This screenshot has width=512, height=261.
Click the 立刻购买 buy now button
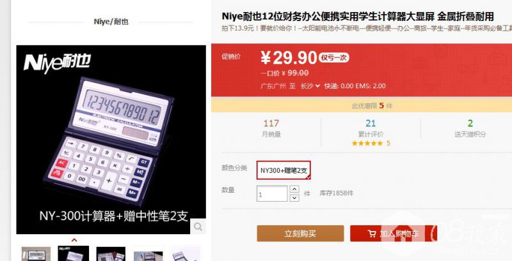(300, 234)
